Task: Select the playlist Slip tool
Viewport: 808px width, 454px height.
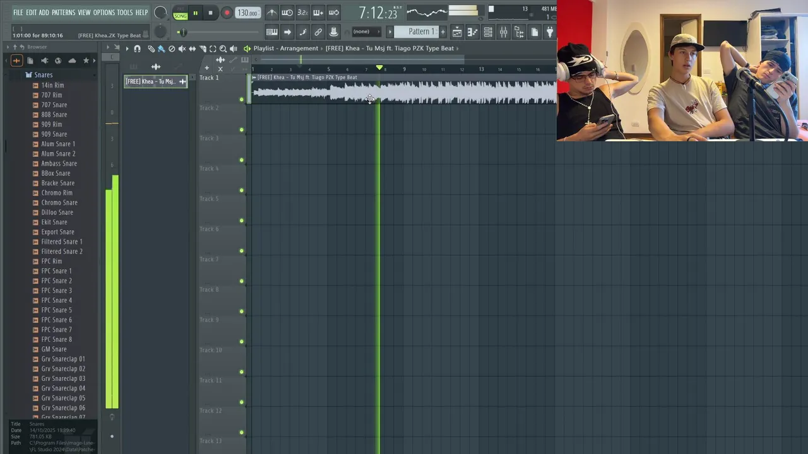Action: [x=192, y=49]
